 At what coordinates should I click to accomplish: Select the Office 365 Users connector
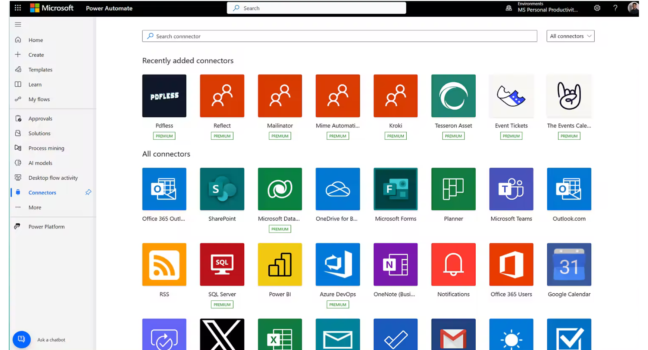coord(511,264)
